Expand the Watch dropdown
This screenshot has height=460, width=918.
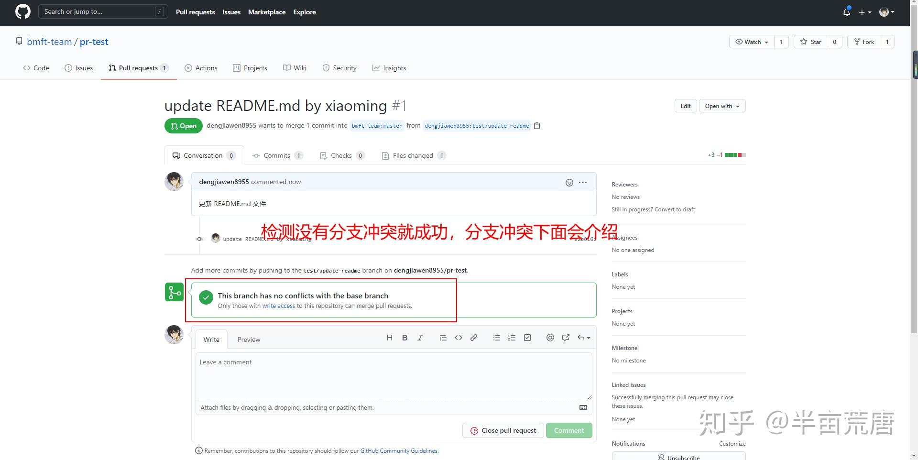pyautogui.click(x=752, y=42)
